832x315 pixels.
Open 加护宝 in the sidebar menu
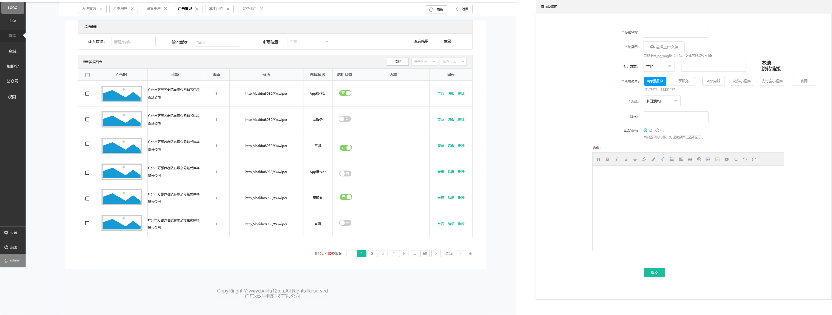(12, 66)
